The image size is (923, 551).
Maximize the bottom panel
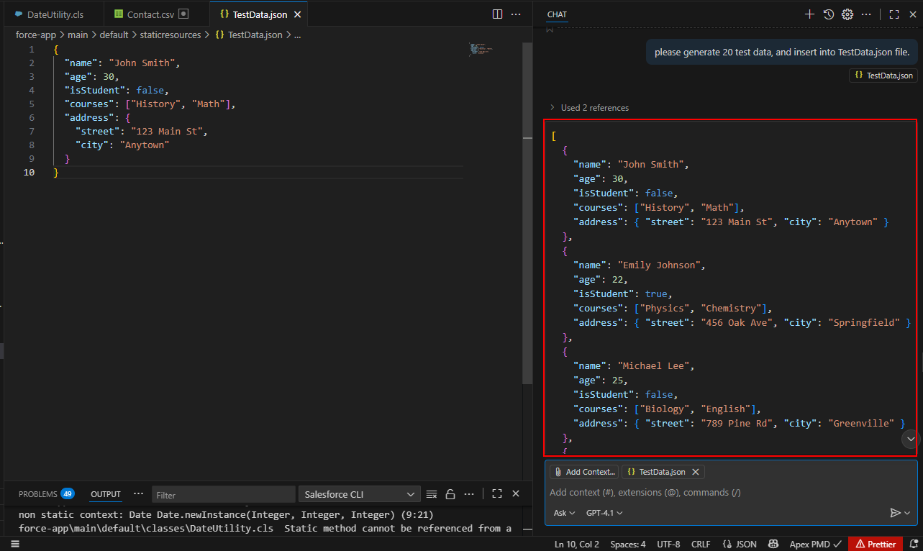496,494
